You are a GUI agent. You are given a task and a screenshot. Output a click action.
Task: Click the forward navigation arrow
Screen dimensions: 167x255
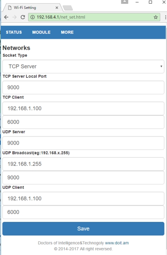point(15,17)
